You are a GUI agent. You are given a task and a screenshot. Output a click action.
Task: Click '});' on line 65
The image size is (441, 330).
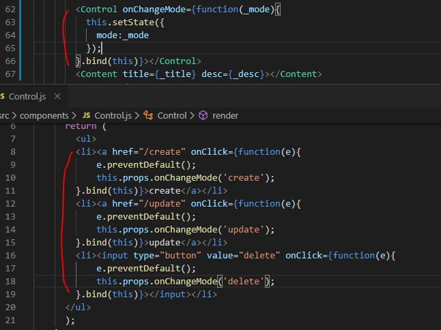(x=94, y=48)
